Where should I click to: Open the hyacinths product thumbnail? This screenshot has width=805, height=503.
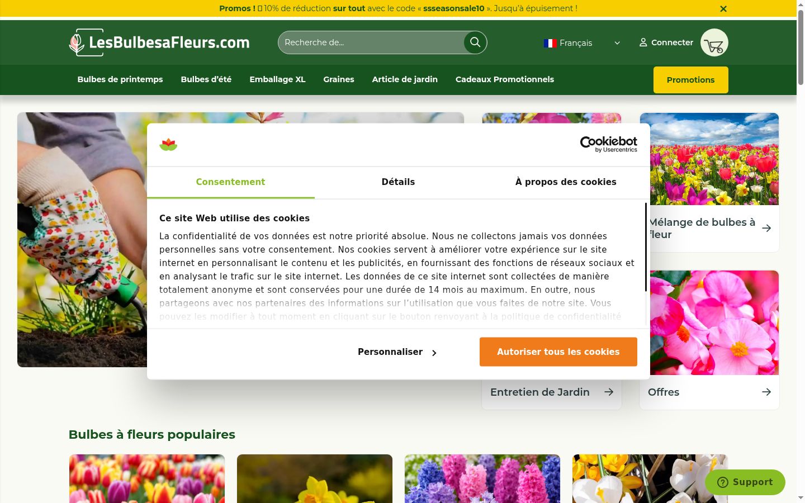(x=482, y=478)
